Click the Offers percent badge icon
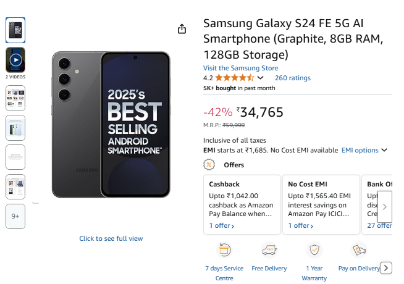 209,165
